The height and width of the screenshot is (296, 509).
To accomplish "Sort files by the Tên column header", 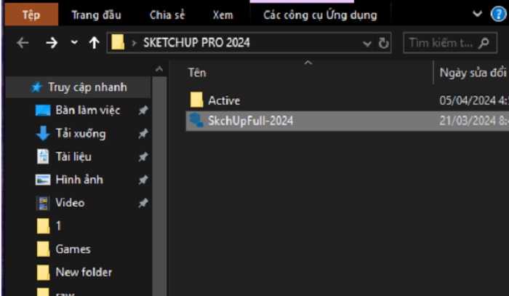I will 197,72.
